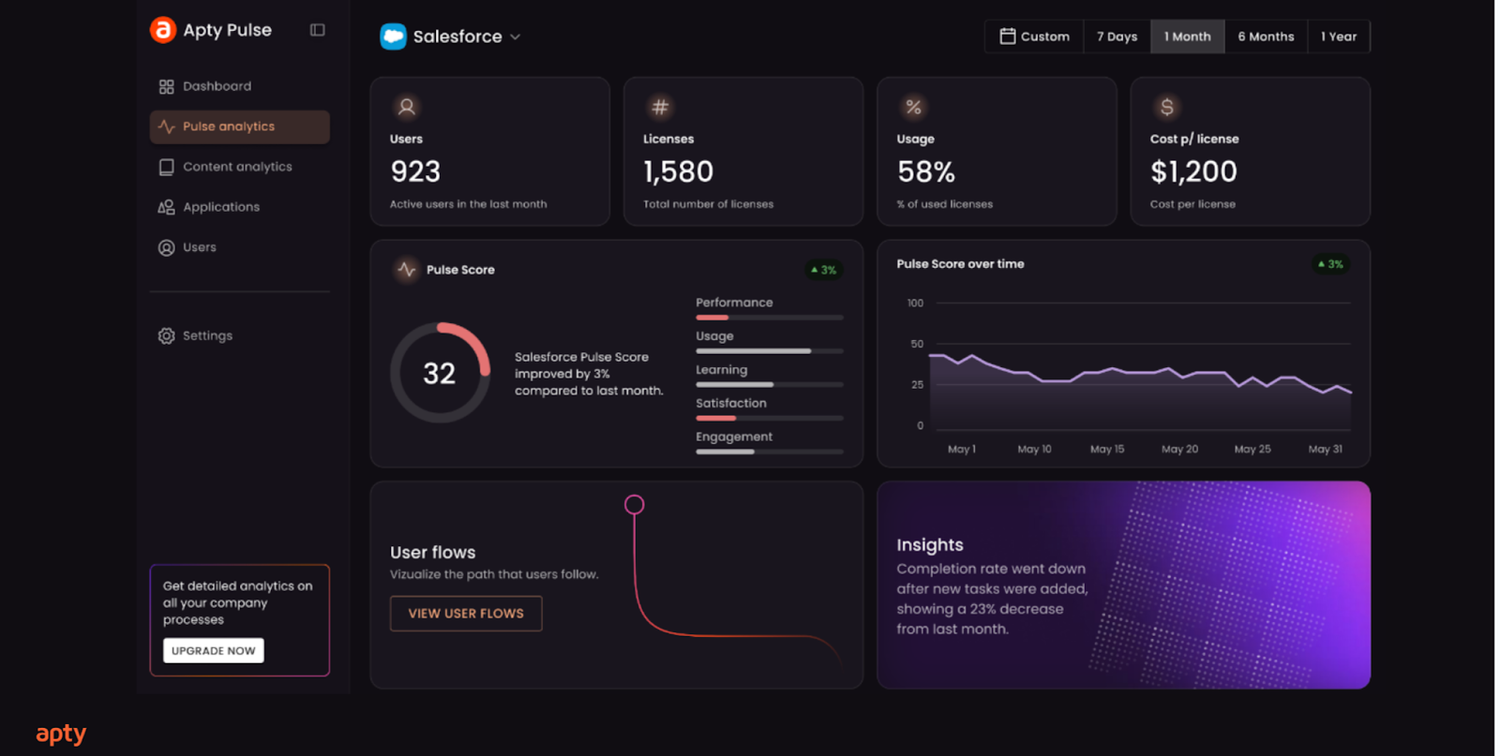
Task: Click the May 20 axis label
Action: 1180,450
